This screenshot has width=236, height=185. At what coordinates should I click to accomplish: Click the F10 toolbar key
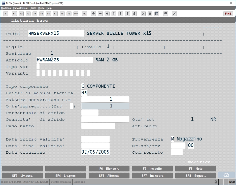pos(76,14)
